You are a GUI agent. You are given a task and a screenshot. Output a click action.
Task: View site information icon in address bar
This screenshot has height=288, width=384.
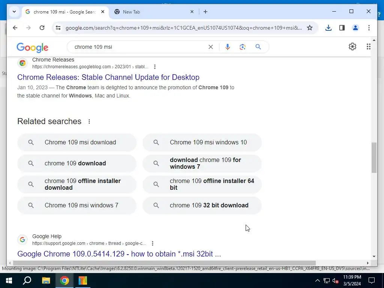click(58, 28)
